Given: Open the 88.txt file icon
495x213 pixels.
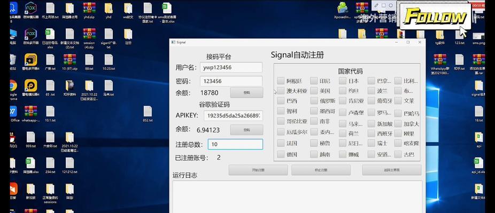Looking at the screenshot, I should click(x=89, y=62).
